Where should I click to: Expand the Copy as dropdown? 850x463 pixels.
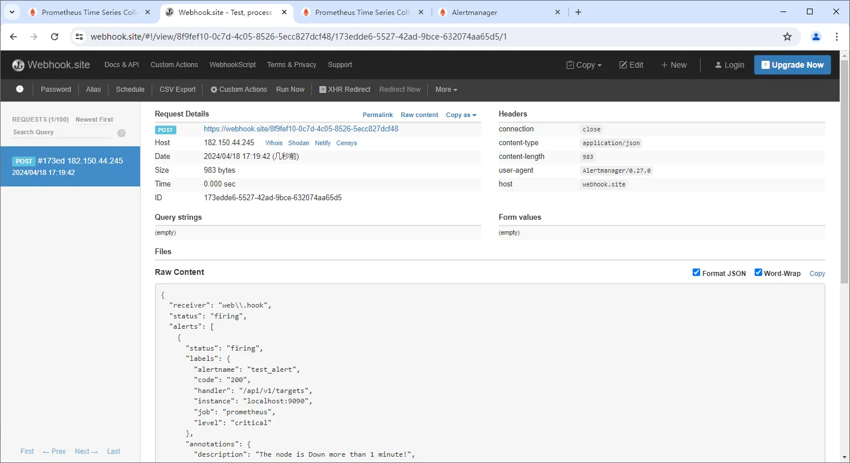(461, 115)
